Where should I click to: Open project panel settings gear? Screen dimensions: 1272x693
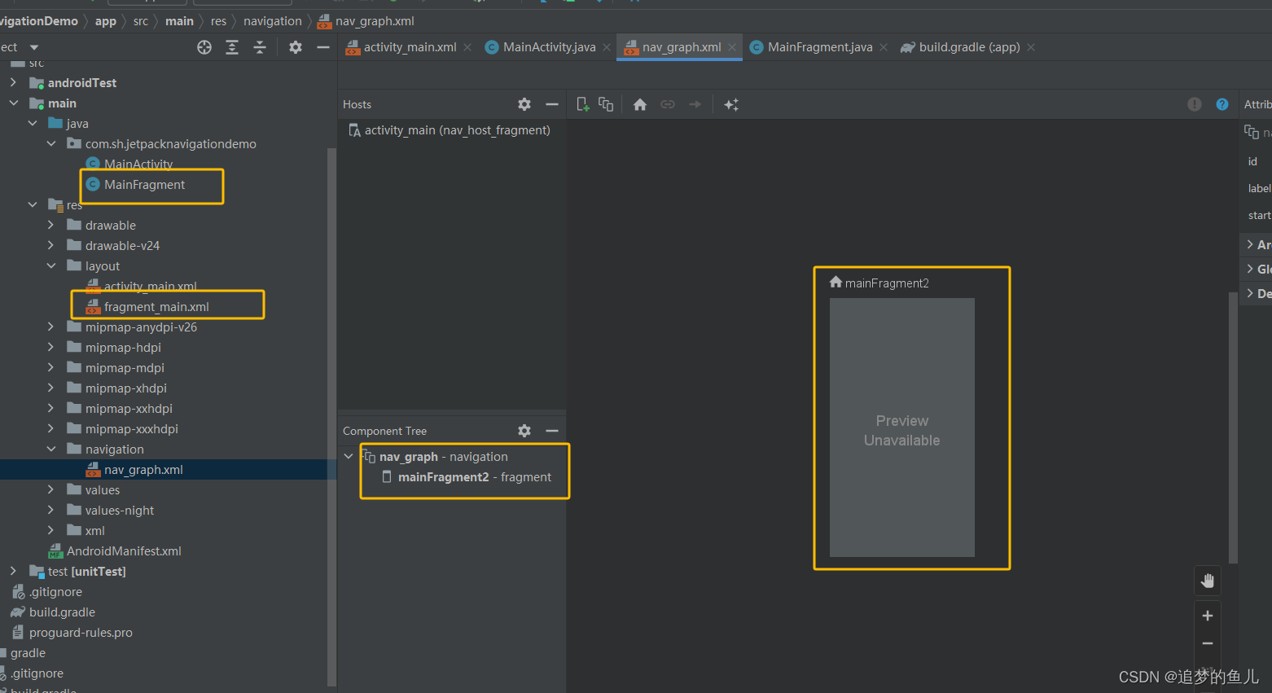[x=296, y=47]
